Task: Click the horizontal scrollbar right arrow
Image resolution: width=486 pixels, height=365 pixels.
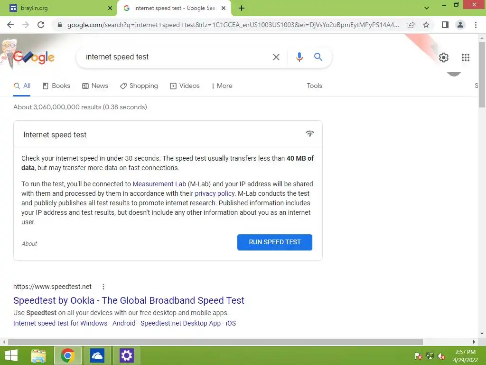Action: pyautogui.click(x=474, y=342)
